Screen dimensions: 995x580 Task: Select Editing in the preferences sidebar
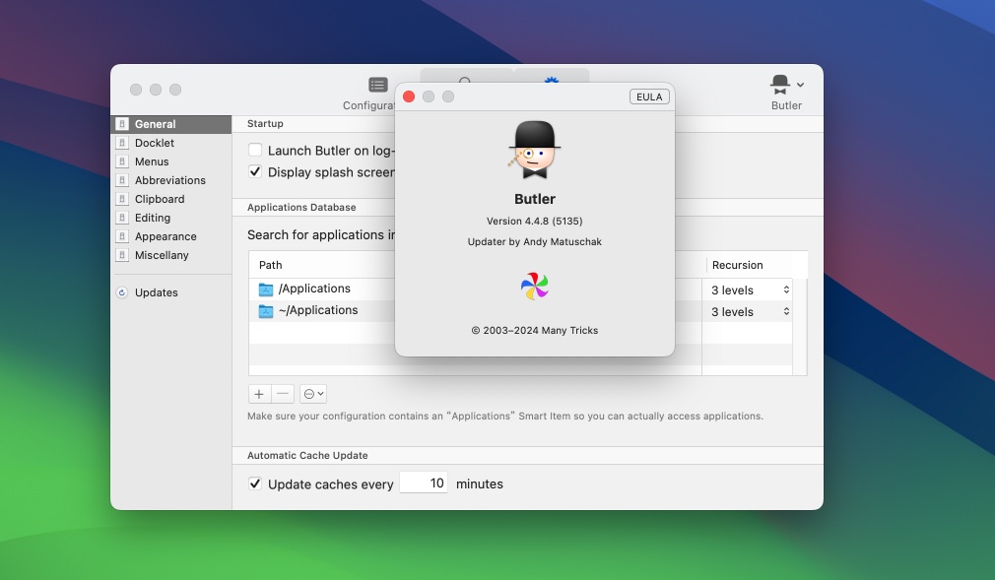[154, 218]
